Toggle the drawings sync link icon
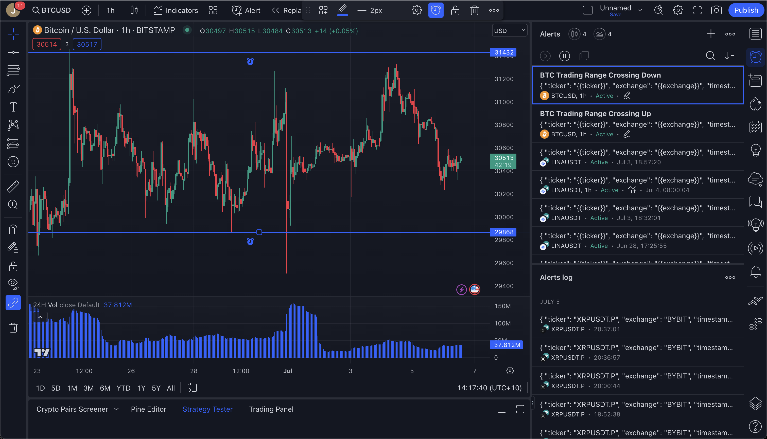The width and height of the screenshot is (767, 439). pyautogui.click(x=13, y=302)
